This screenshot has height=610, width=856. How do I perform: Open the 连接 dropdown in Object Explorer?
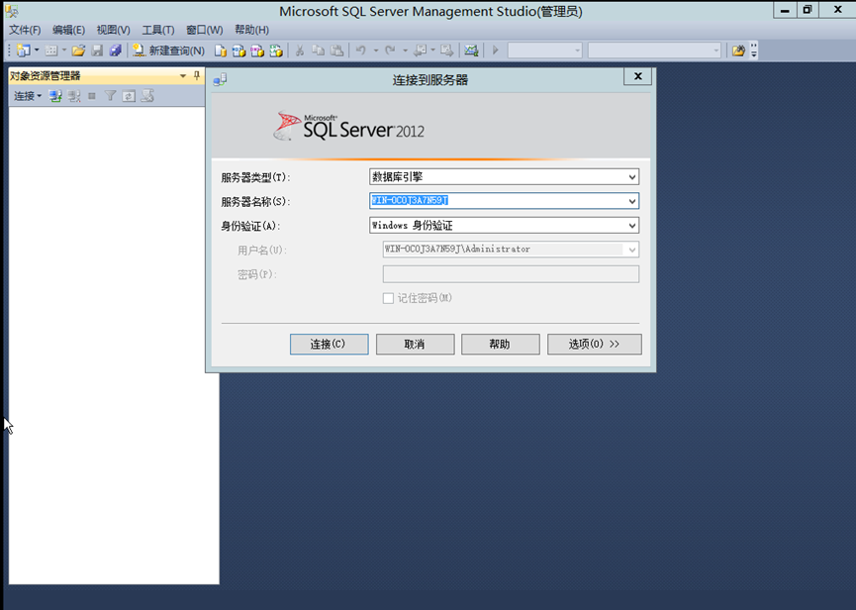click(28, 97)
